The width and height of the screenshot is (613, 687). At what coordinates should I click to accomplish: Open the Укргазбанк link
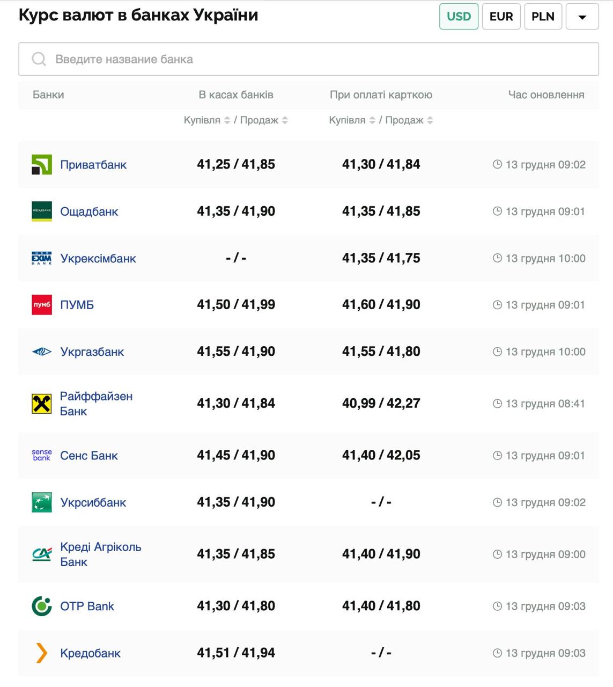coord(92,352)
